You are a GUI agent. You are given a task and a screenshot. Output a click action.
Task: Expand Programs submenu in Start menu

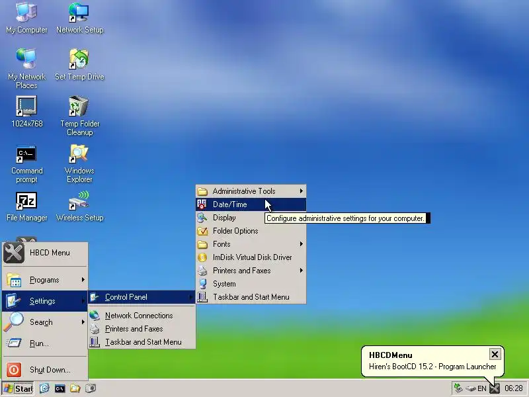(45, 280)
